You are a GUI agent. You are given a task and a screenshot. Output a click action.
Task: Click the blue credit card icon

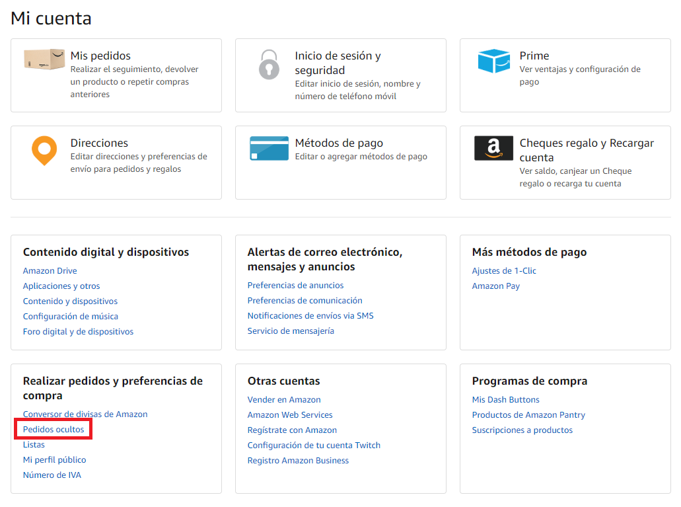269,148
